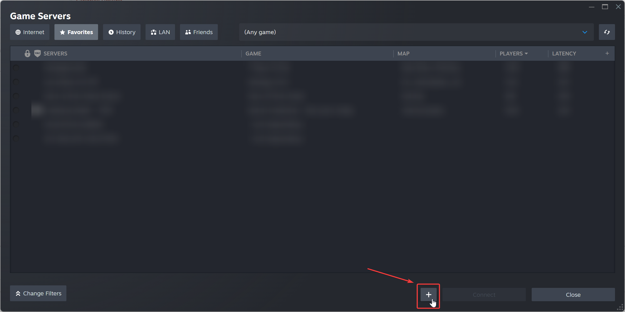Minimize the Game Servers window

click(592, 7)
